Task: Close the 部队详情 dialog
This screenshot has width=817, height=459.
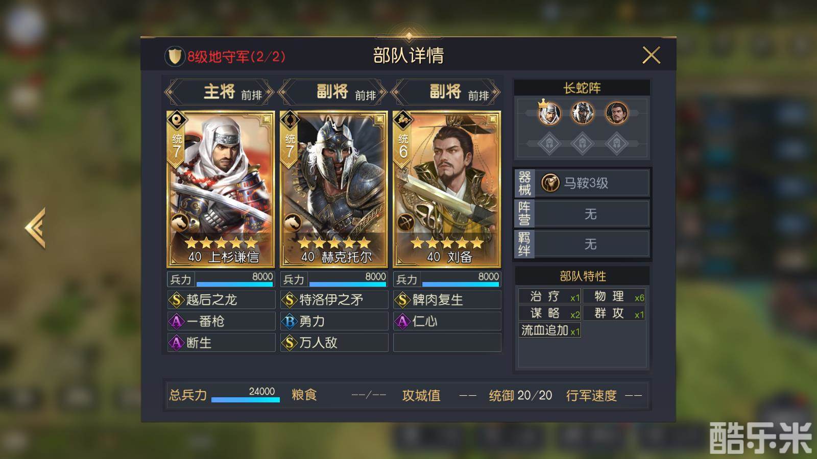Action: [x=651, y=55]
